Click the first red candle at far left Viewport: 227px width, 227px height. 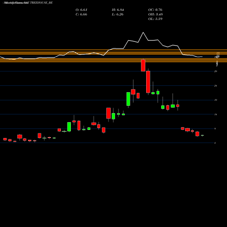coord(5,139)
